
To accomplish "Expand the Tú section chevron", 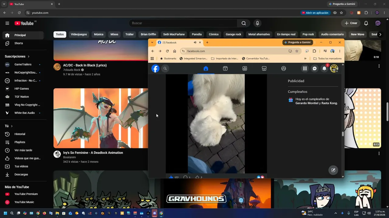I will 12,126.
